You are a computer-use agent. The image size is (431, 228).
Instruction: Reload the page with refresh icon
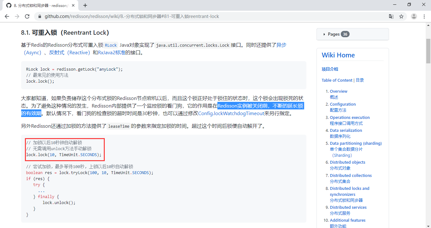[27, 16]
